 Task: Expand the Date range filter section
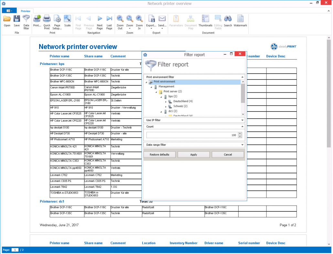[242, 145]
